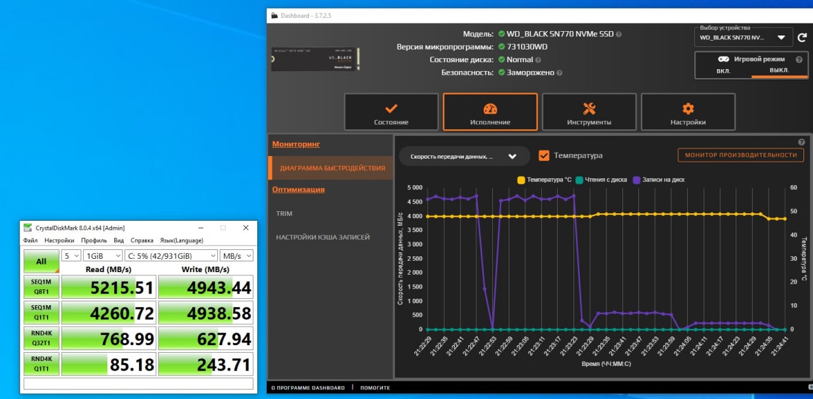Minimize the CrystalDiskMark window
The image size is (813, 399).
pos(201,228)
